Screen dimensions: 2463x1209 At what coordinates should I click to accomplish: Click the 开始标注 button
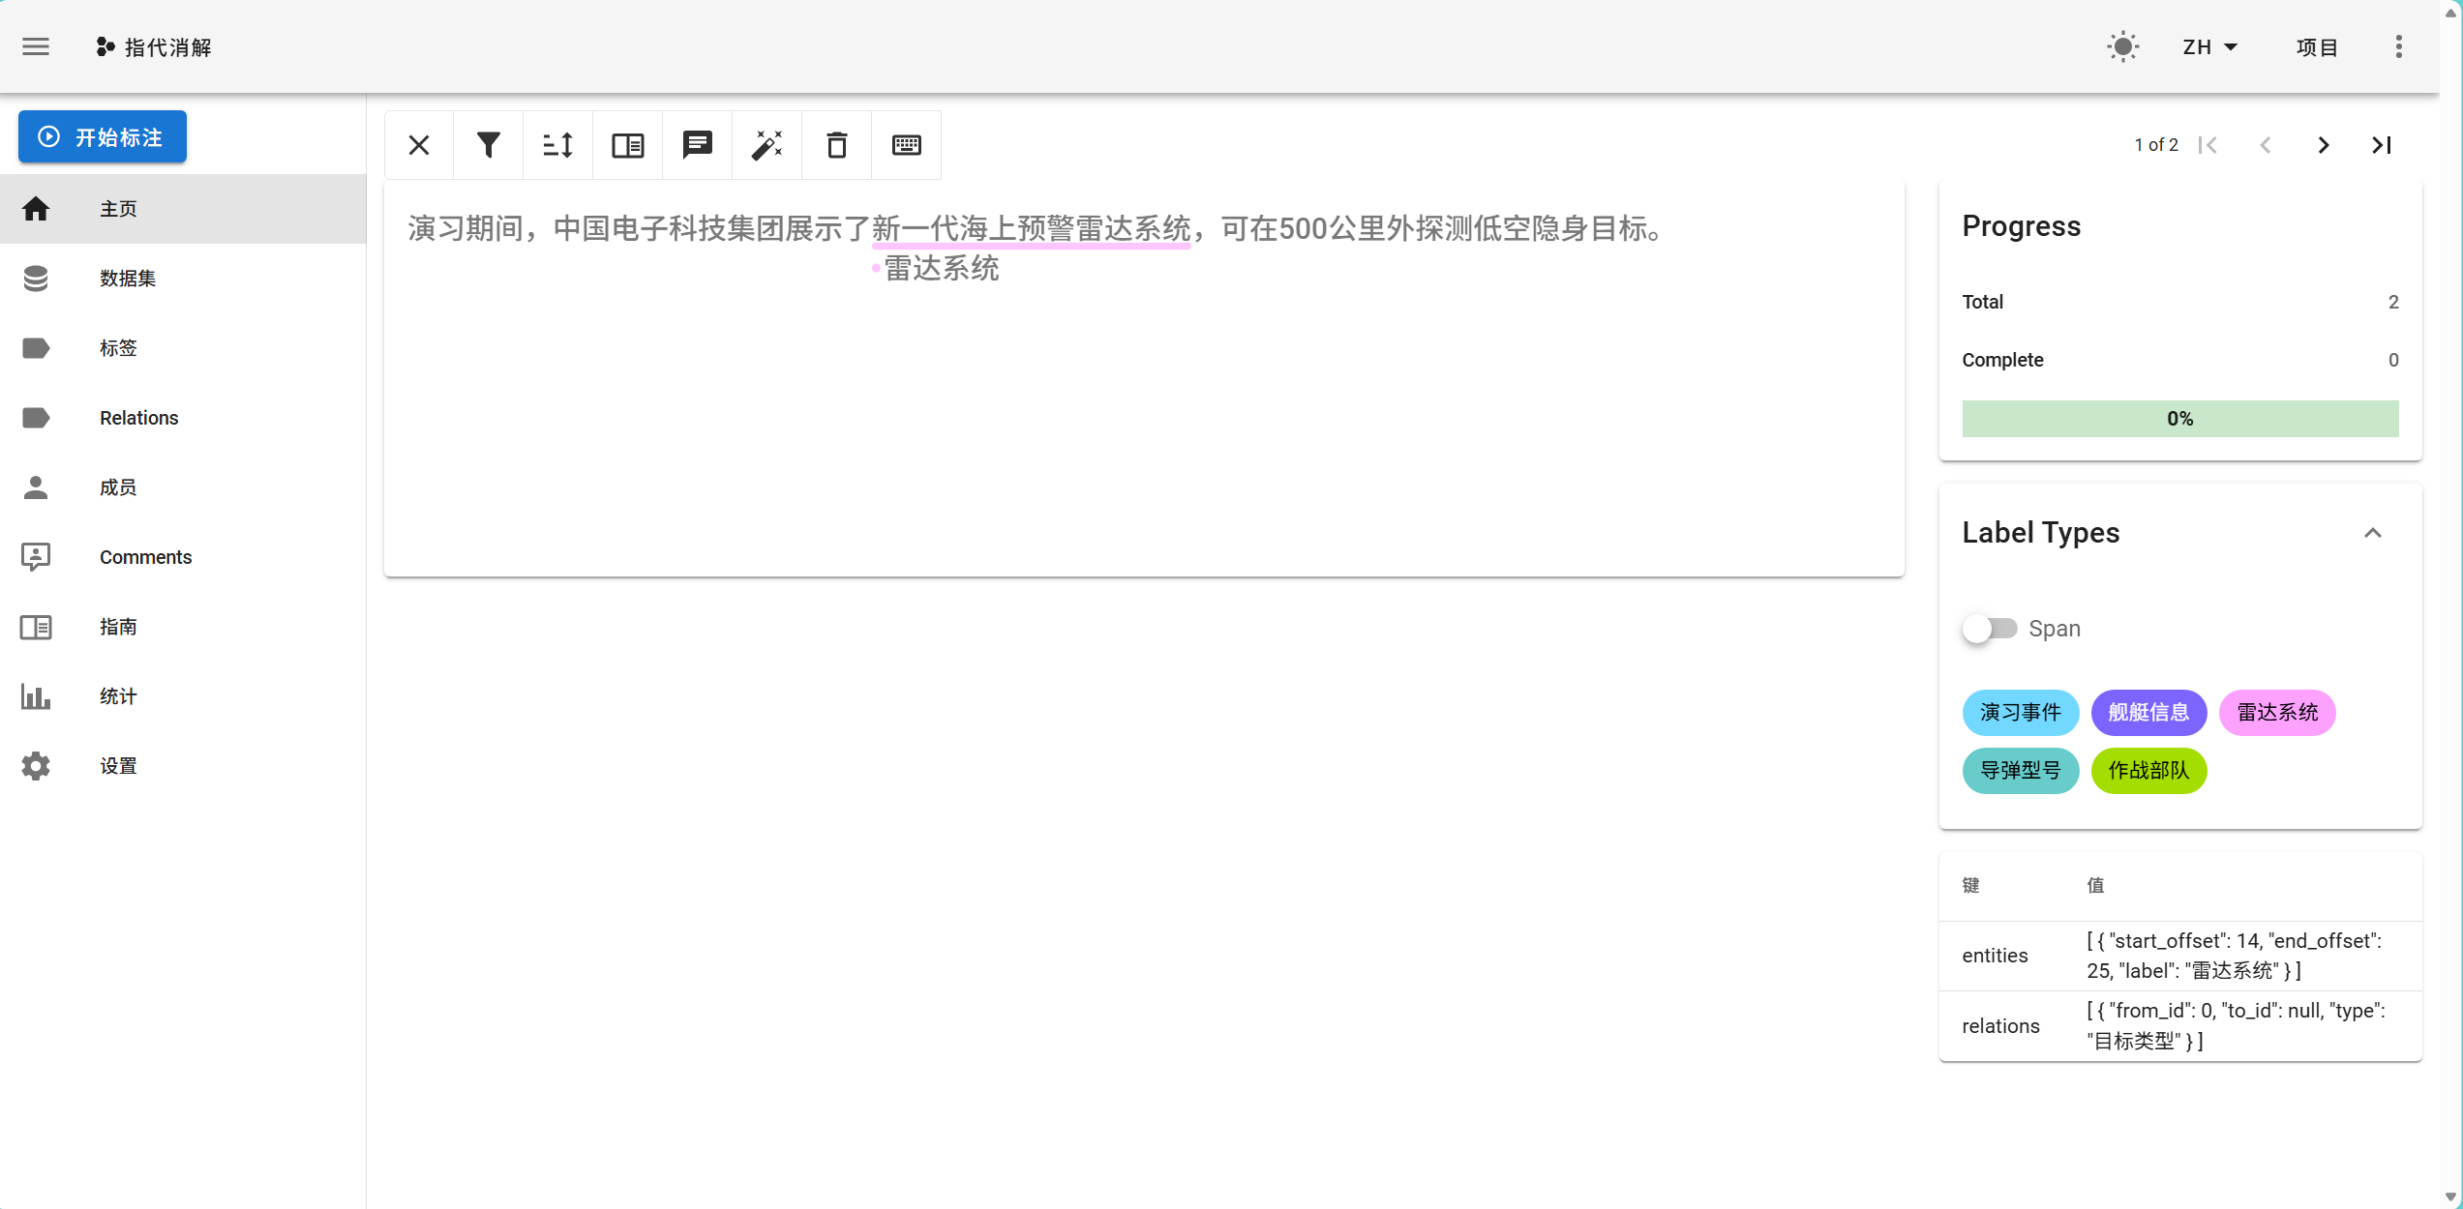[103, 137]
